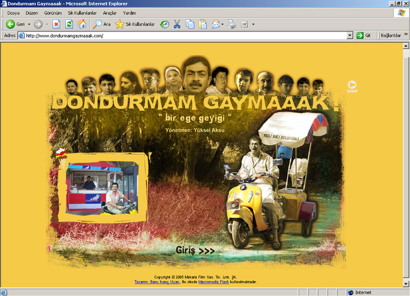
Task: Click the page icon in the status bar
Action: coord(4,293)
